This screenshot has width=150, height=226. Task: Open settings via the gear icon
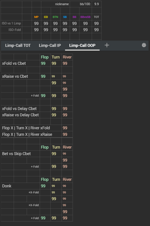point(144,45)
